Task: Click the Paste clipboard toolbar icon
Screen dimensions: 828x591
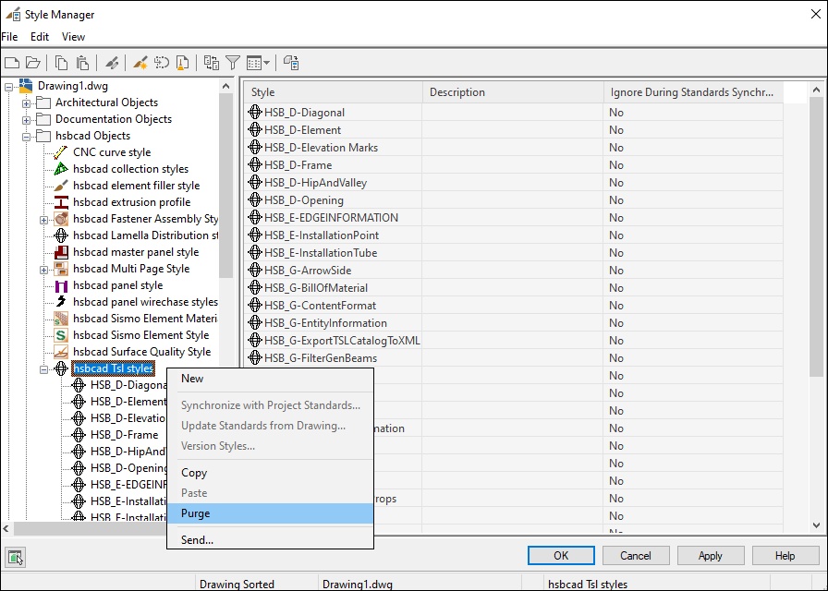Action: pyautogui.click(x=82, y=64)
